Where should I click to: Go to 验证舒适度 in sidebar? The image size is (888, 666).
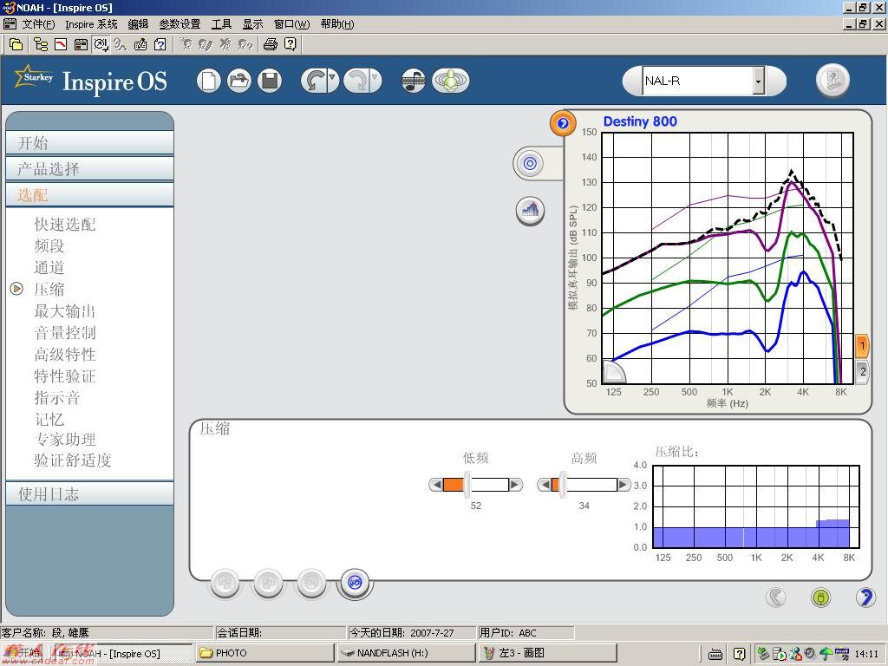73,460
